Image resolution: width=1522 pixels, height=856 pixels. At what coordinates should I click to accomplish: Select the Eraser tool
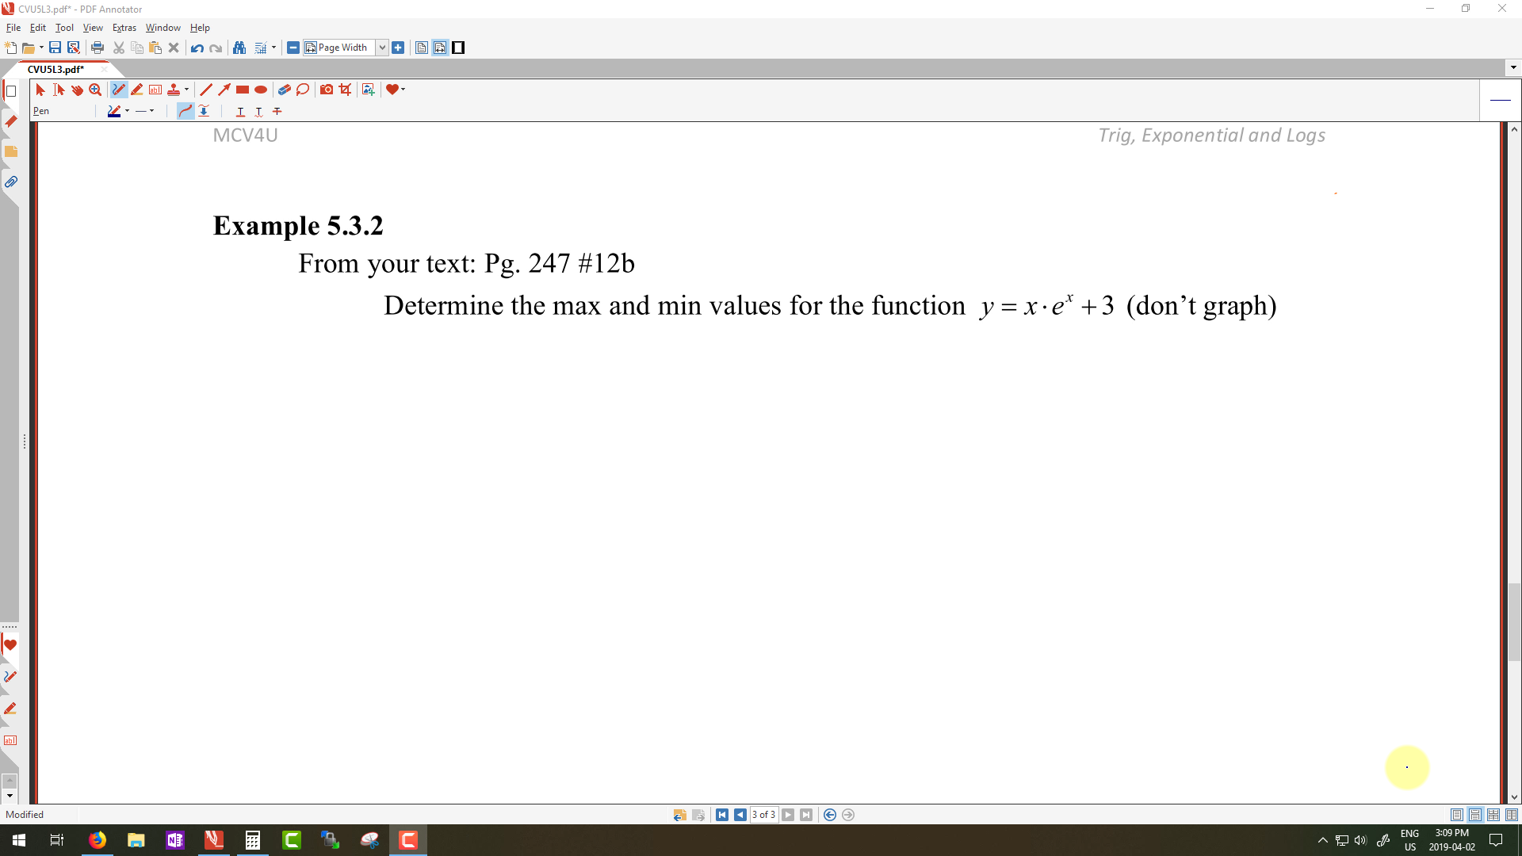click(284, 90)
